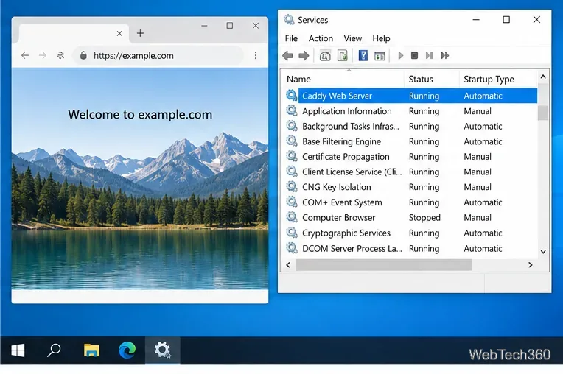Open the Help menu in Services

381,38
